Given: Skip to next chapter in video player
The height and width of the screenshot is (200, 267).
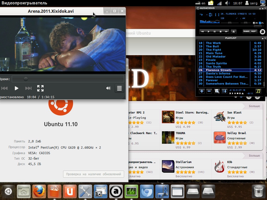Looking at the screenshot, I should [x=28, y=88].
